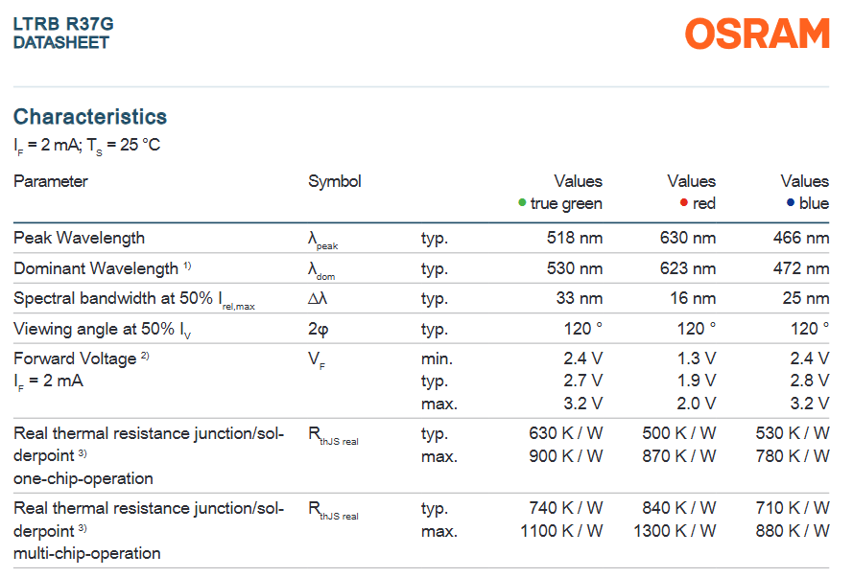The image size is (853, 578).
Task: Click the red dot in Values header
Action: click(x=683, y=203)
